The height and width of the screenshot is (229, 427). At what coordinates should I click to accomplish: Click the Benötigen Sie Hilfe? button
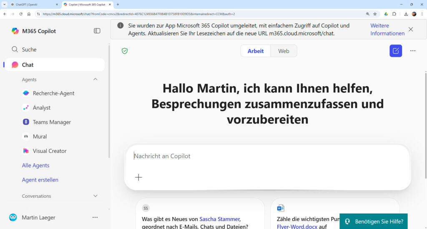(374, 222)
